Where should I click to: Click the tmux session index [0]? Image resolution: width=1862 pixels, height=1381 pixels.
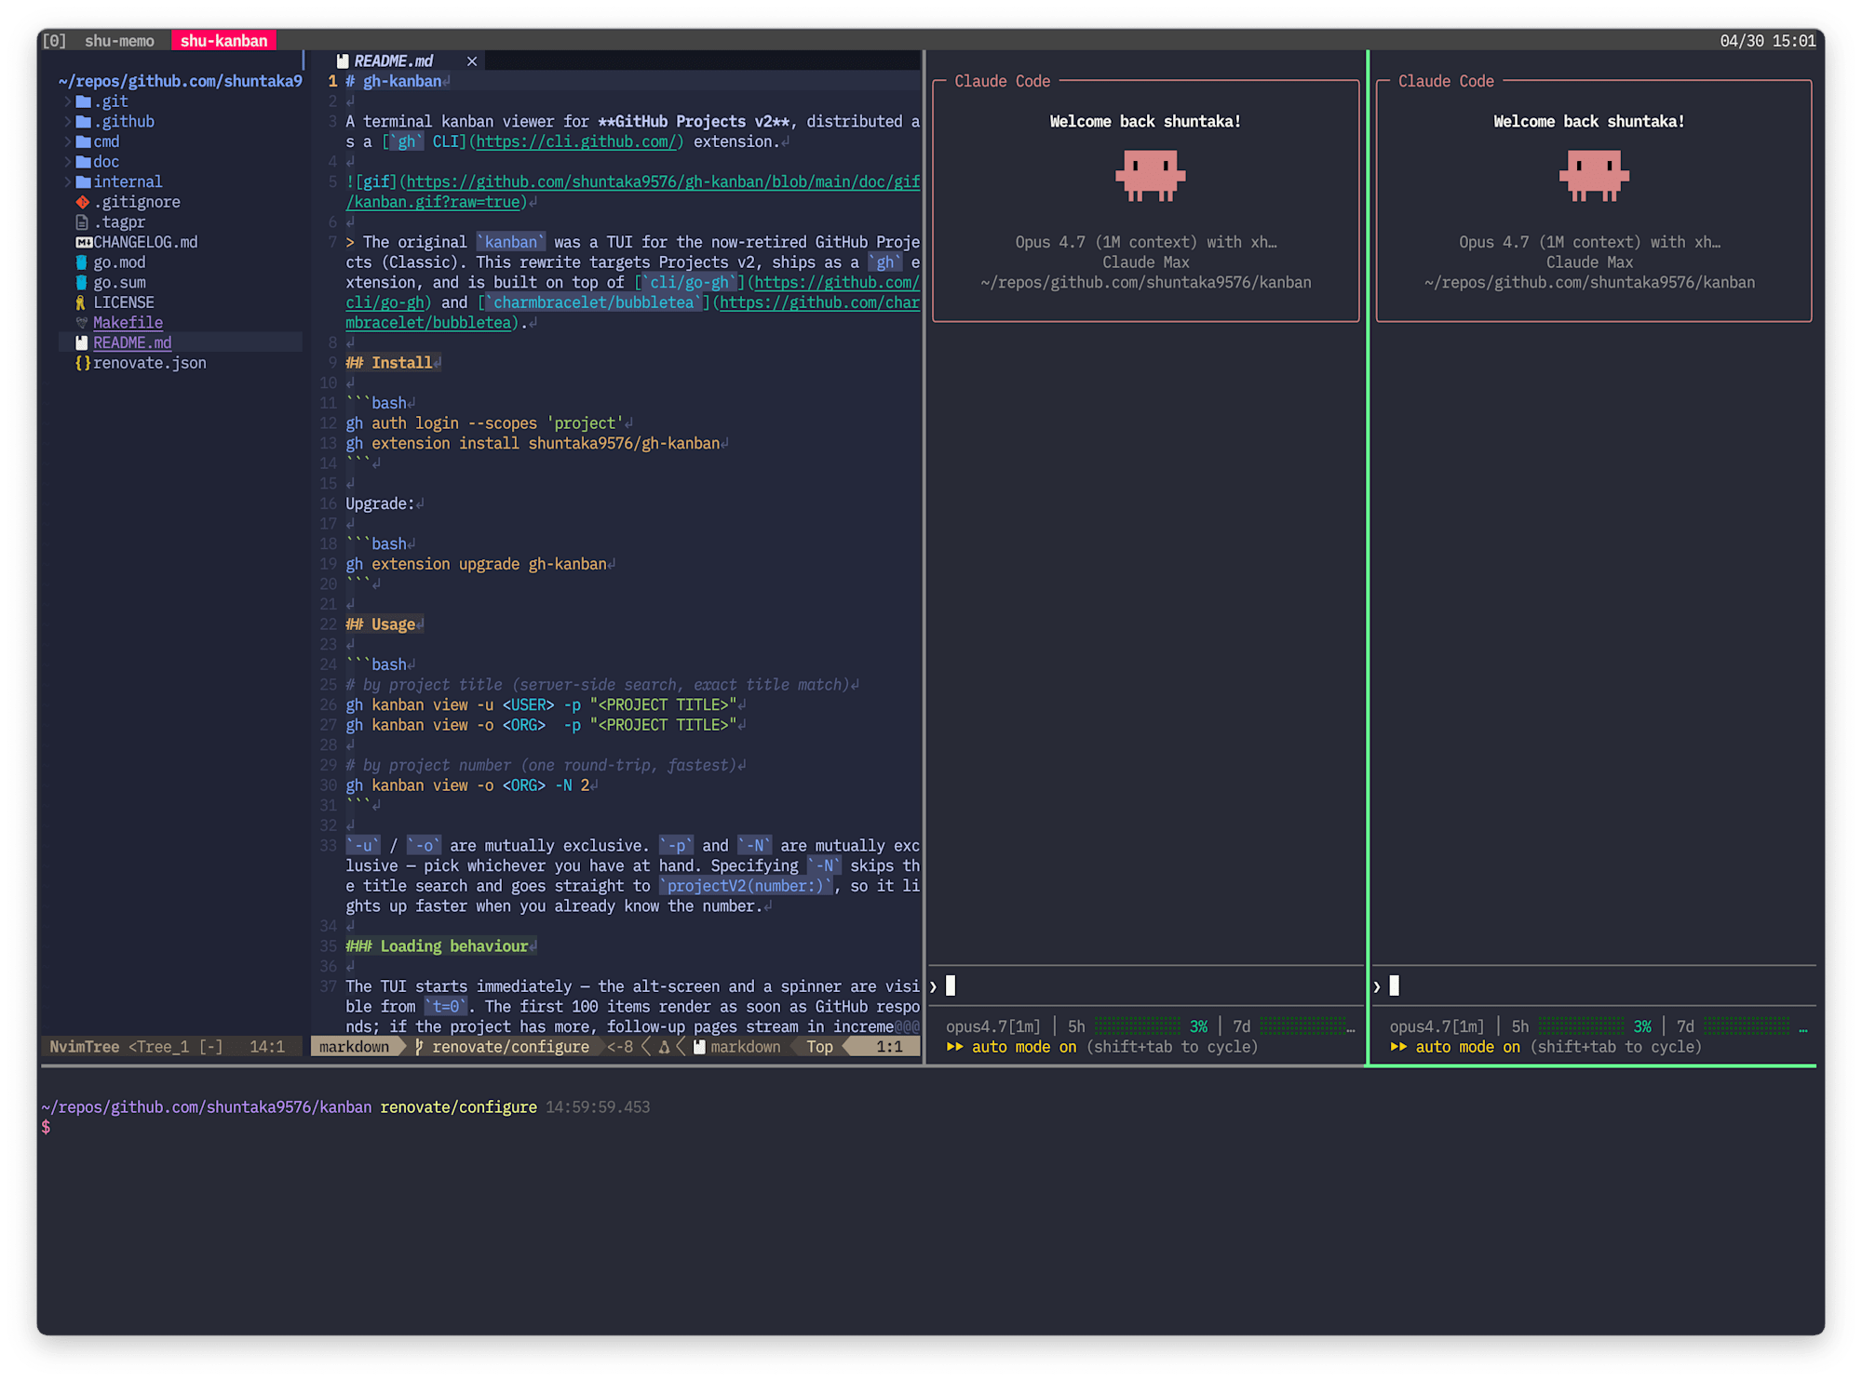click(x=54, y=41)
